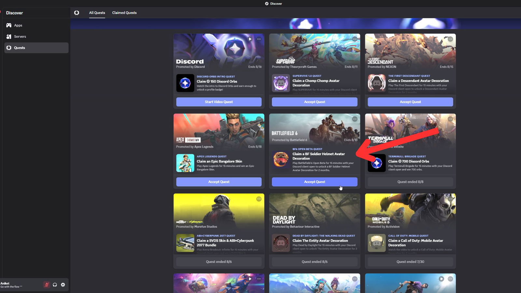Click Start Video Quest button

[218, 102]
